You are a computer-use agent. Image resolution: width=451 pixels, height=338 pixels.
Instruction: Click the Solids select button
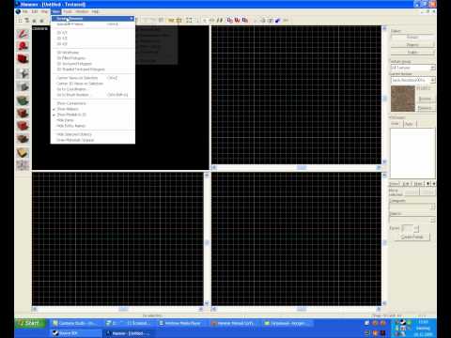412,53
